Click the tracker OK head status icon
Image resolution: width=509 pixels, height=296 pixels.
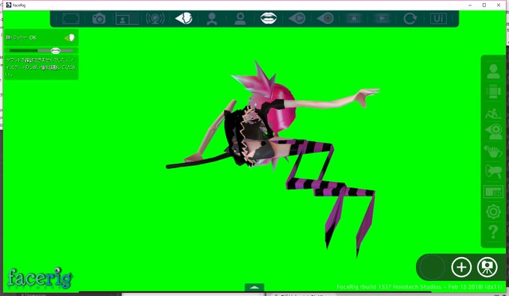70,37
